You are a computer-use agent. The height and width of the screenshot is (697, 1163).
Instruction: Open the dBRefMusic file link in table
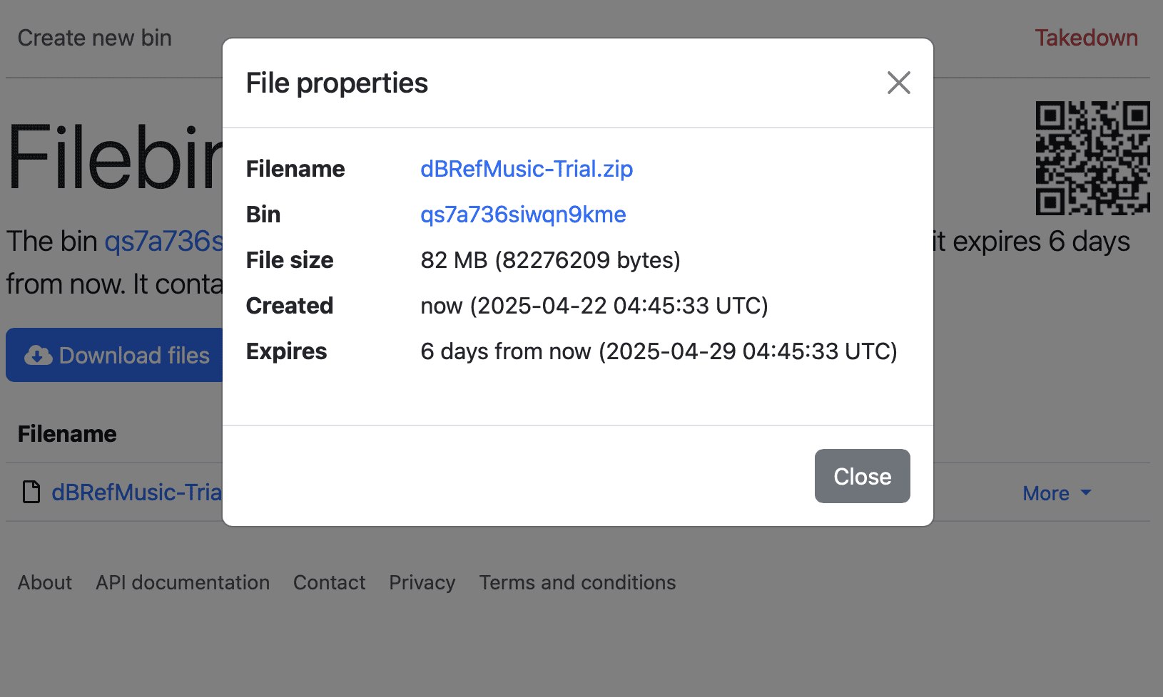point(136,492)
